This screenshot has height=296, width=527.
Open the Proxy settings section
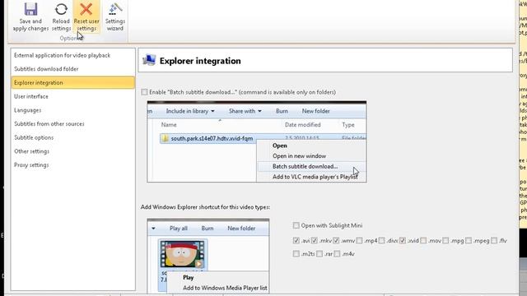coord(72,165)
